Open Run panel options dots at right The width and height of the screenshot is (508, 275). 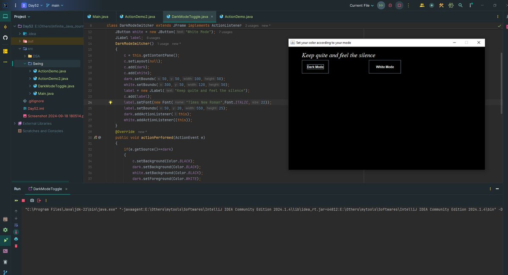click(x=491, y=189)
